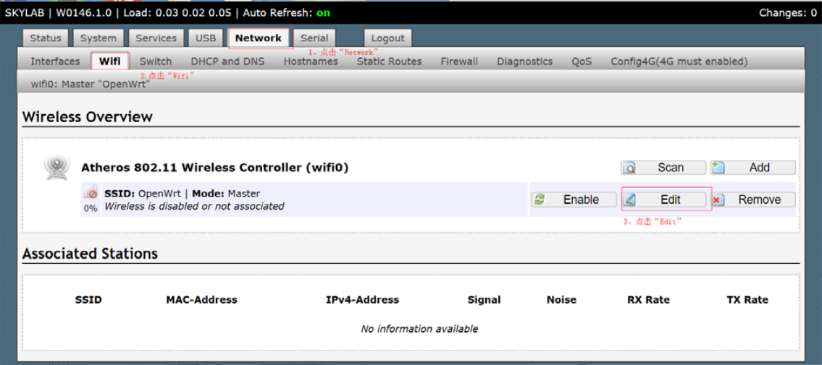
Task: Click the Add button plus icon
Action: click(x=718, y=168)
